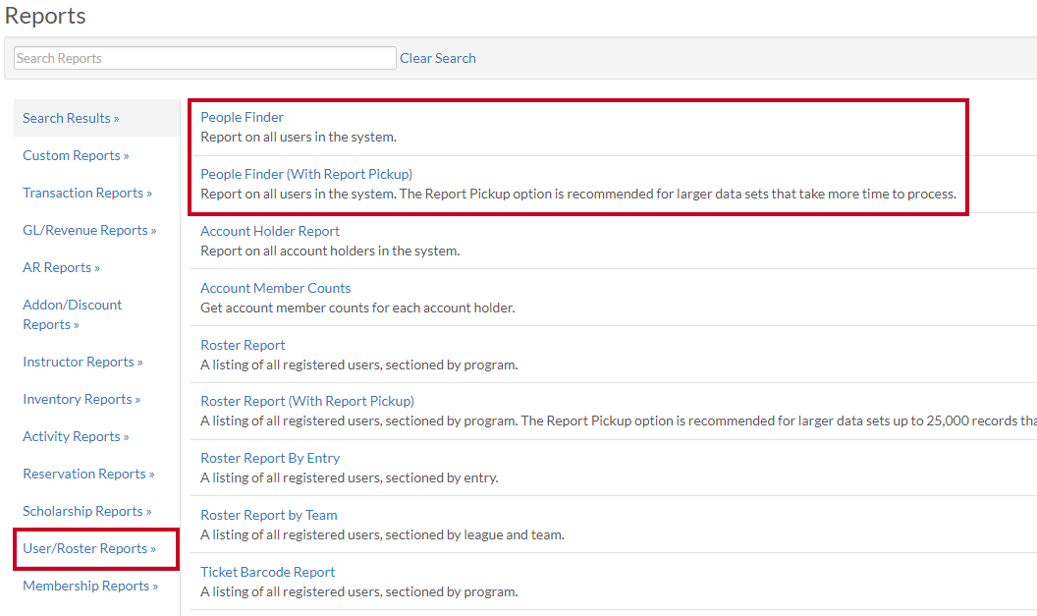Select User/Roster Reports in sidebar
The image size is (1037, 616).
(89, 548)
